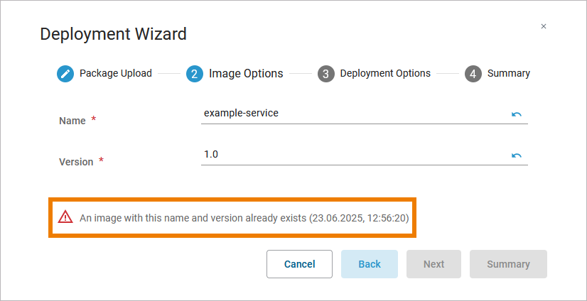The width and height of the screenshot is (587, 301).
Task: Go to the Package Upload step label
Action: tap(115, 73)
